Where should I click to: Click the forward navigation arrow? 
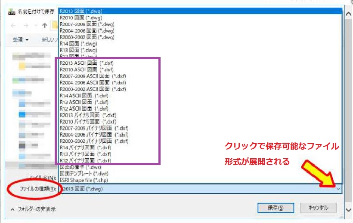pyautogui.click(x=27, y=26)
